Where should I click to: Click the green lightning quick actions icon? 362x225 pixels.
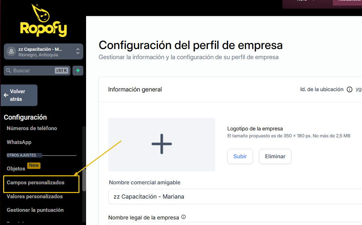click(78, 71)
